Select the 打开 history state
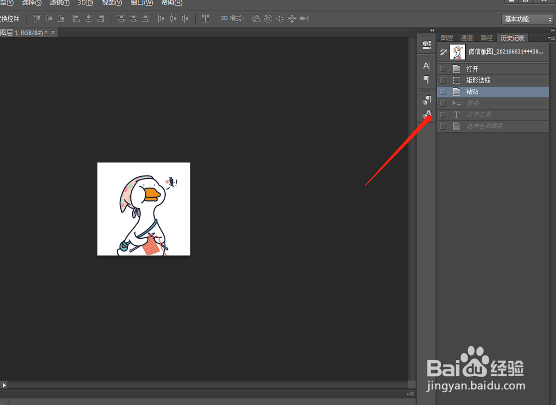Screen dimensions: 556x405 pyautogui.click(x=493, y=69)
